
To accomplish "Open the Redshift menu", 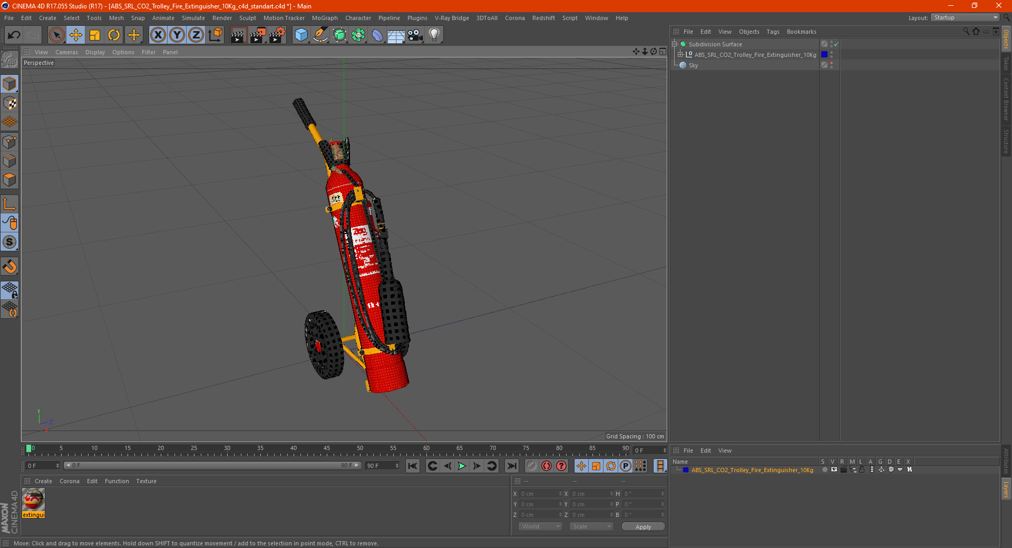I will [543, 18].
